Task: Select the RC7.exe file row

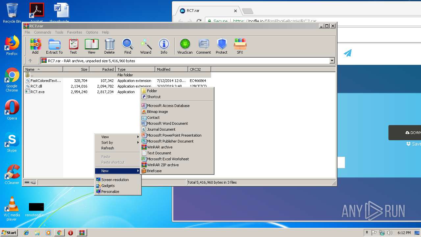Action: pyautogui.click(x=83, y=92)
